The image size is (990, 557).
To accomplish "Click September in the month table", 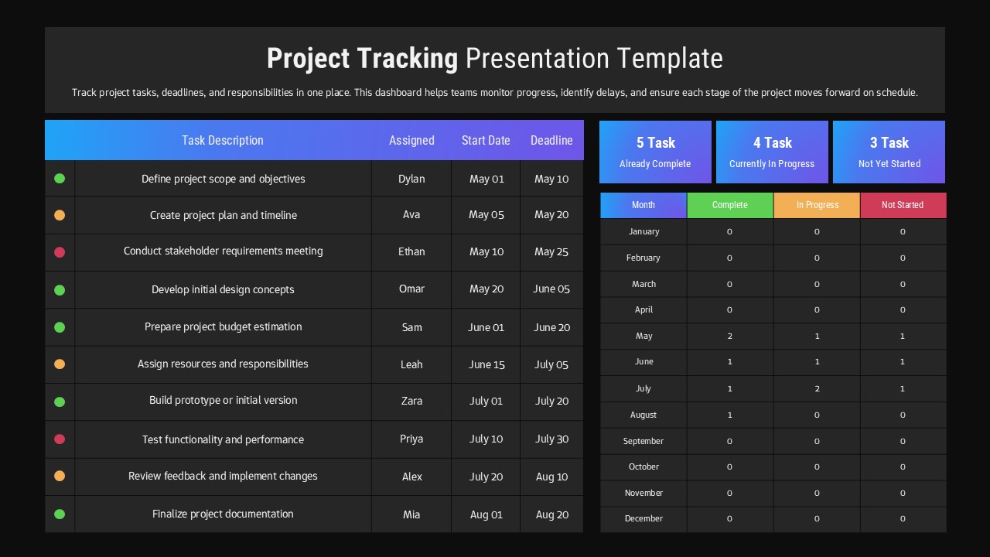I will 643,441.
